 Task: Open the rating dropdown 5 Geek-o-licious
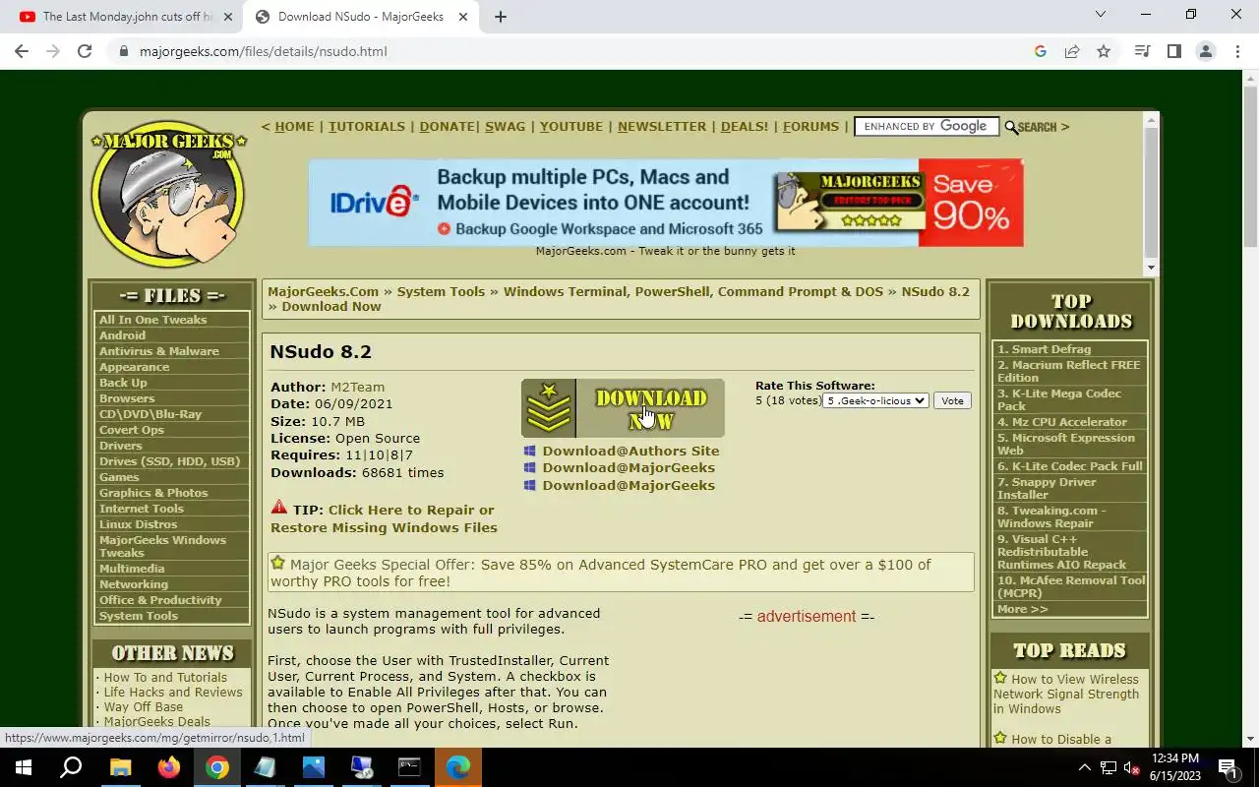click(875, 400)
